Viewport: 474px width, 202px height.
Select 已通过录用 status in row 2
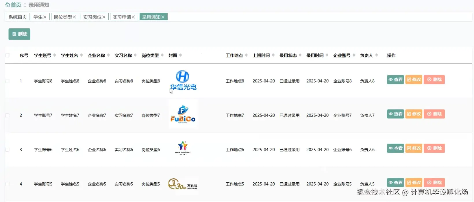[289, 115]
